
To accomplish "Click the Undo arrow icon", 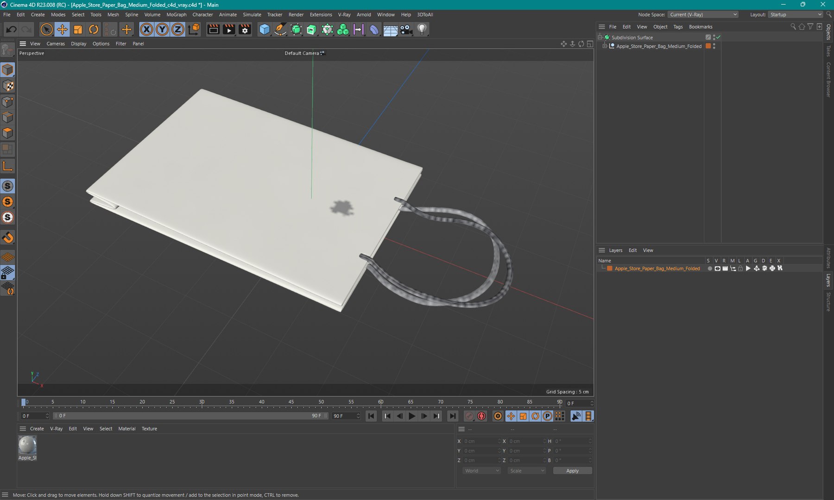I will [11, 30].
